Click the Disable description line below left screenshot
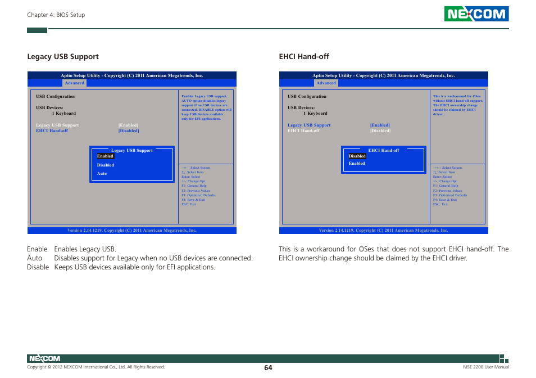The height and width of the screenshot is (378, 536). [121, 267]
